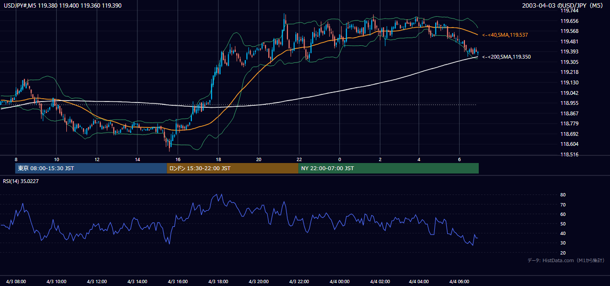The width and height of the screenshot is (610, 286).
Task: Select the ロンドン 15:30-22:00 JST session bar
Action: pyautogui.click(x=232, y=168)
